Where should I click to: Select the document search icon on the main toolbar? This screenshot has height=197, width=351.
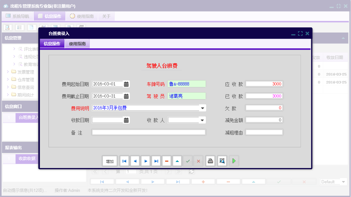click(x=7, y=27)
